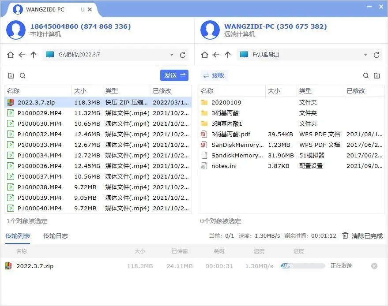Click the home icon on the remote panel
The image size is (388, 306).
[x=204, y=55]
